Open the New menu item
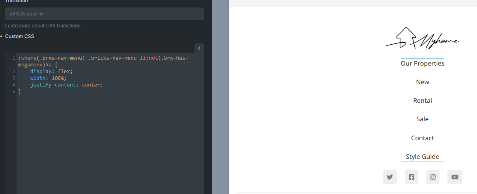 point(422,82)
